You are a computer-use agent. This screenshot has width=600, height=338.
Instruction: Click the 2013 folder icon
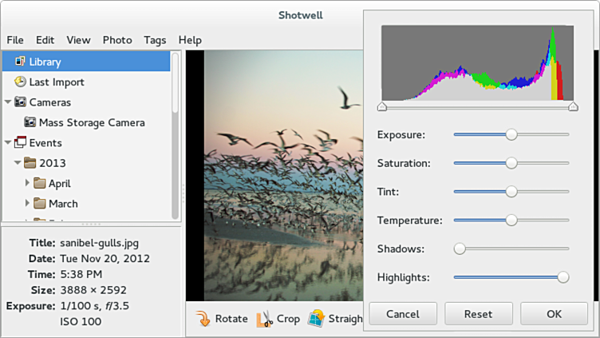(x=30, y=163)
